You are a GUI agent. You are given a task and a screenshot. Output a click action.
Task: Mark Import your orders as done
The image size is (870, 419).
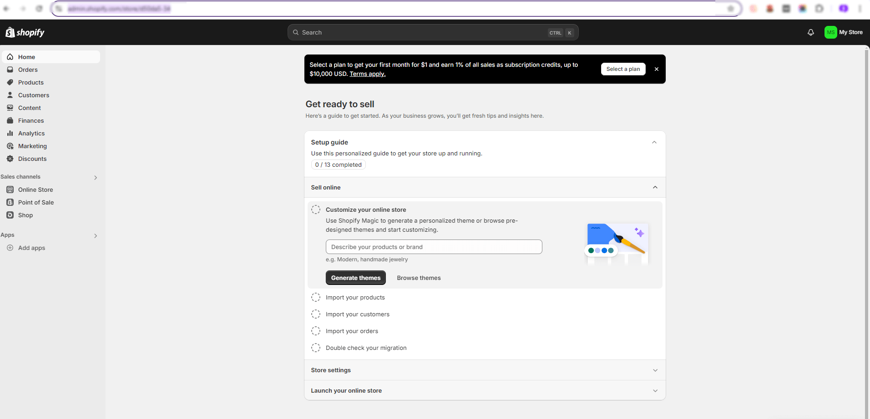[315, 330]
